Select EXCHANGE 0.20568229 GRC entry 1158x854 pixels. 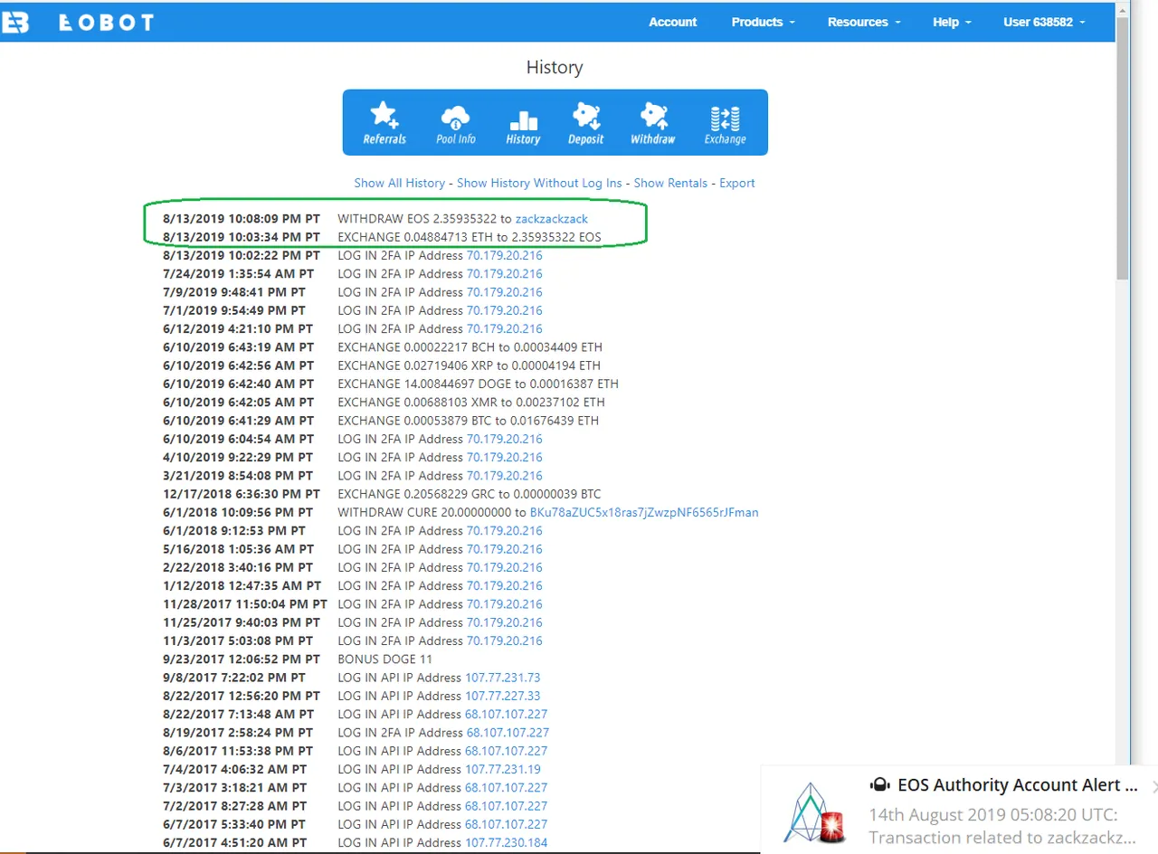point(470,494)
